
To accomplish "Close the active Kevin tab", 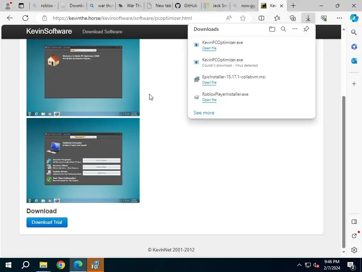I will [281, 6].
